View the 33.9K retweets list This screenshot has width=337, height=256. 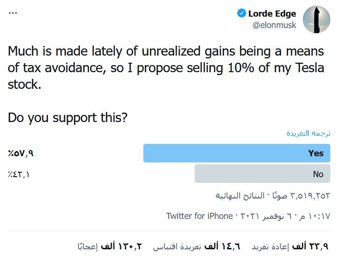290,246
